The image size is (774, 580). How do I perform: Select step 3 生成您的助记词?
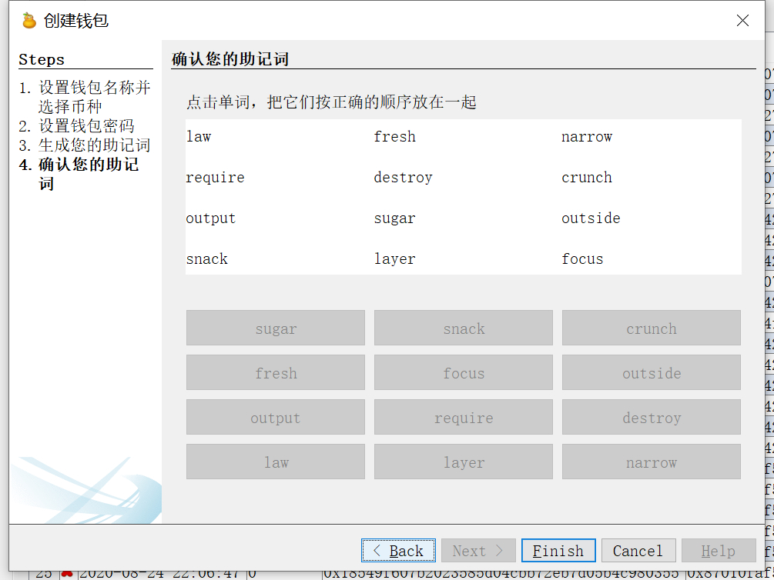(85, 145)
